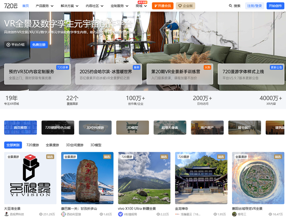Select 展会展厅 category tile
286x220 pixels.
[x=245, y=128]
